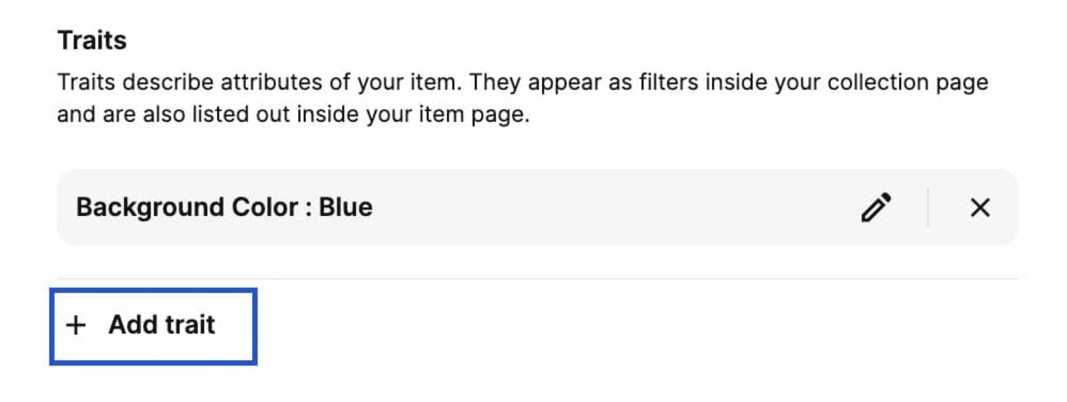Viewport: 1067px width, 402px height.
Task: Click the word "trait" in Add trait button
Action: click(x=189, y=325)
